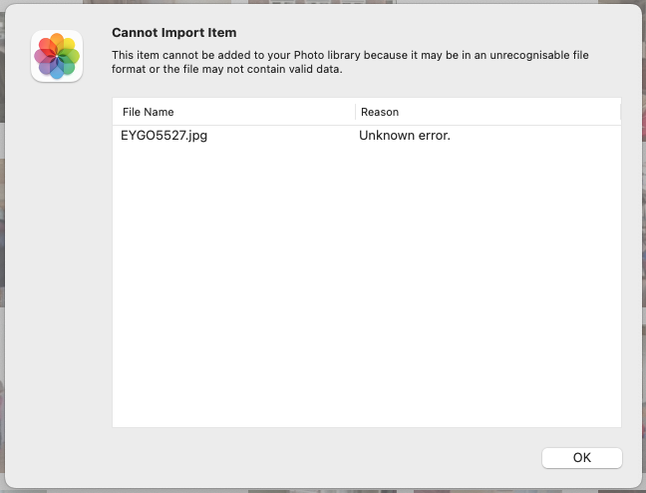Screen dimensions: 646x493
Task: Select the EYGO5527.jpg file name
Action: coord(164,136)
